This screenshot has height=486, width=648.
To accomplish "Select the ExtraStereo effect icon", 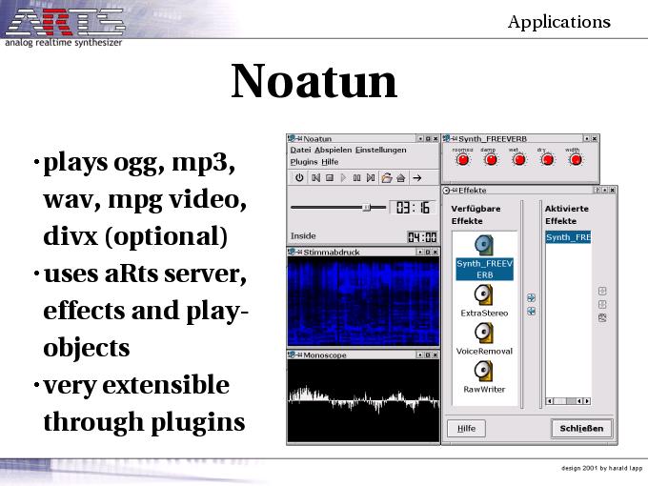I will click(x=484, y=294).
